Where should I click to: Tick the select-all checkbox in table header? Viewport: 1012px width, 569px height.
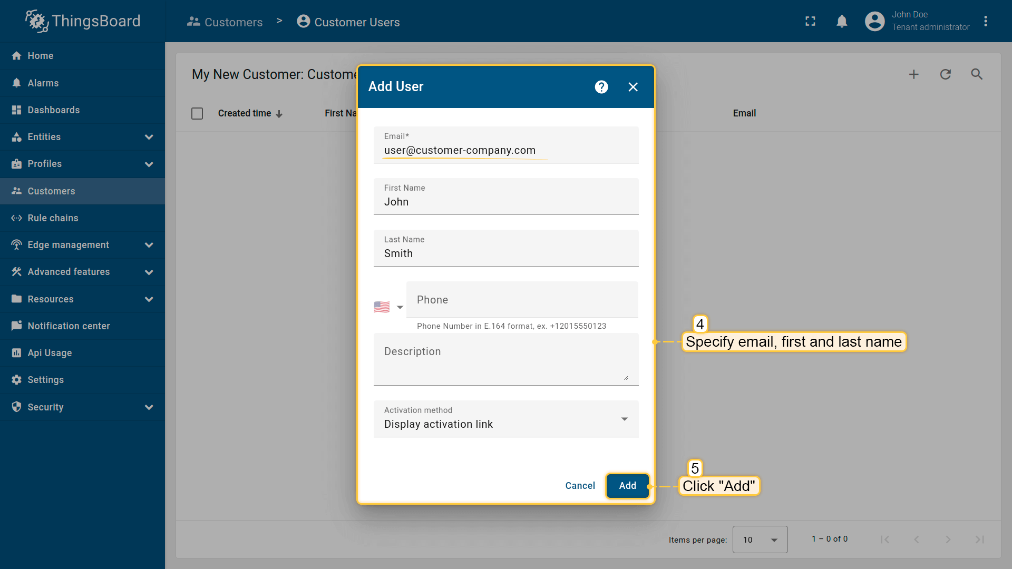pos(197,114)
